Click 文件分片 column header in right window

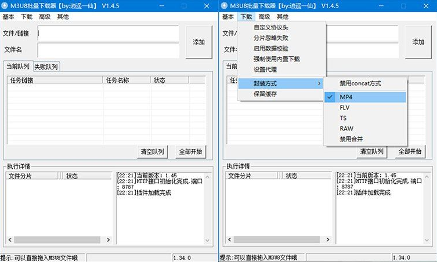tap(252, 176)
